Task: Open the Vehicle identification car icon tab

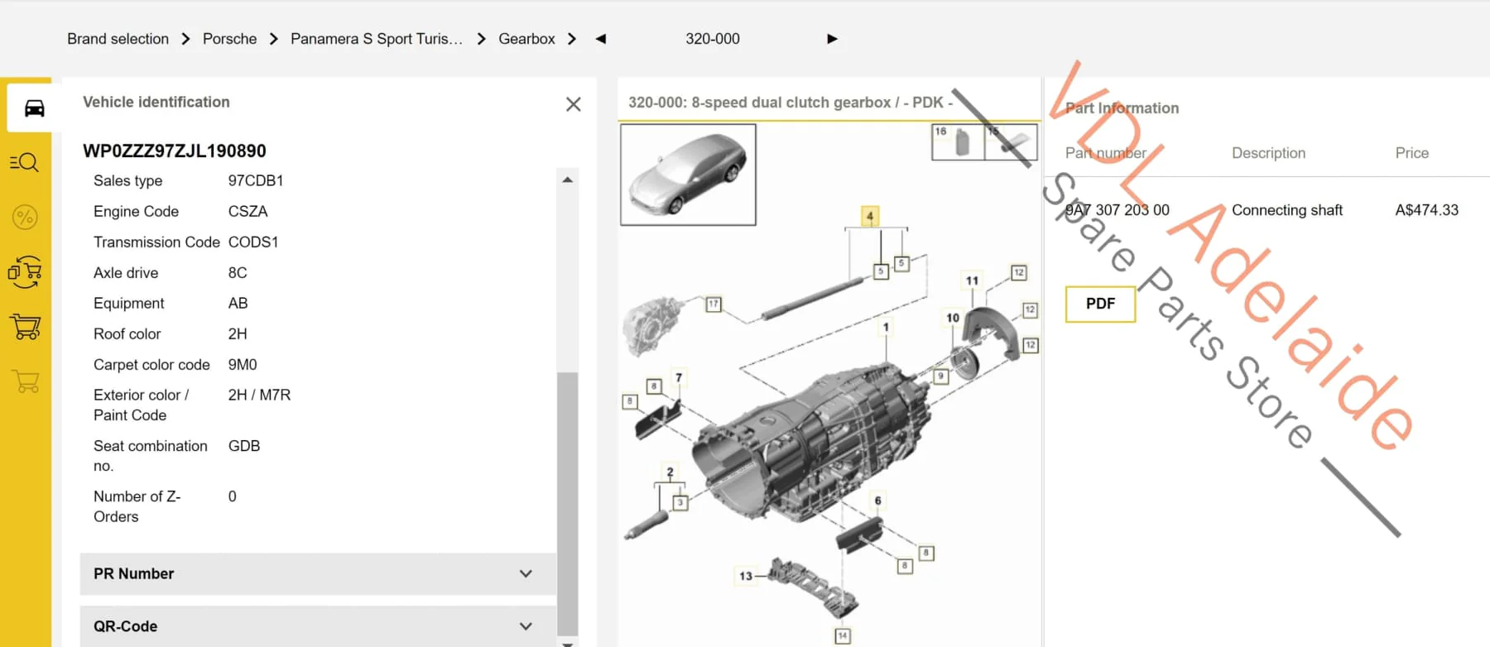Action: [x=34, y=108]
